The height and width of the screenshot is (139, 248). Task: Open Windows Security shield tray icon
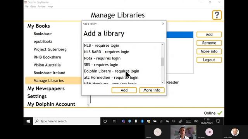click(148, 121)
